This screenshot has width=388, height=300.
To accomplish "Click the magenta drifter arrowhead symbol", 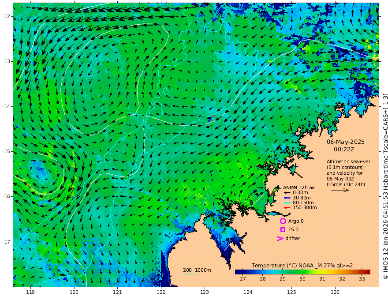I will coord(280,239).
